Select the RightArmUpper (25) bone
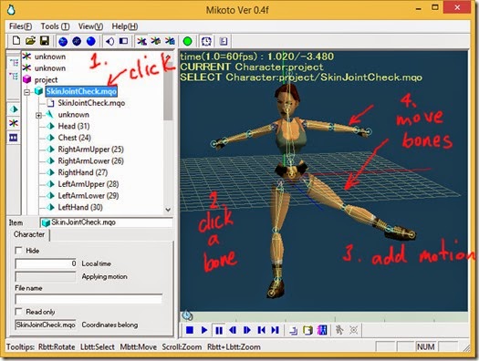This screenshot has height=361, width=479. (x=90, y=150)
